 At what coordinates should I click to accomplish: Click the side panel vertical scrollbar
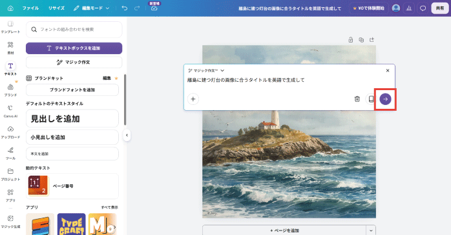point(125,100)
